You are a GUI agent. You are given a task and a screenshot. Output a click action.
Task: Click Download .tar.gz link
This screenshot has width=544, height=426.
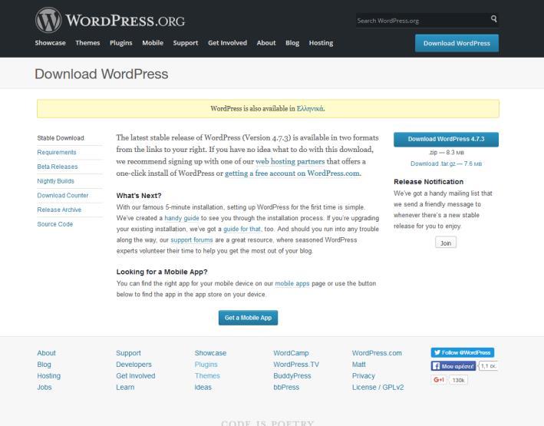446,163
